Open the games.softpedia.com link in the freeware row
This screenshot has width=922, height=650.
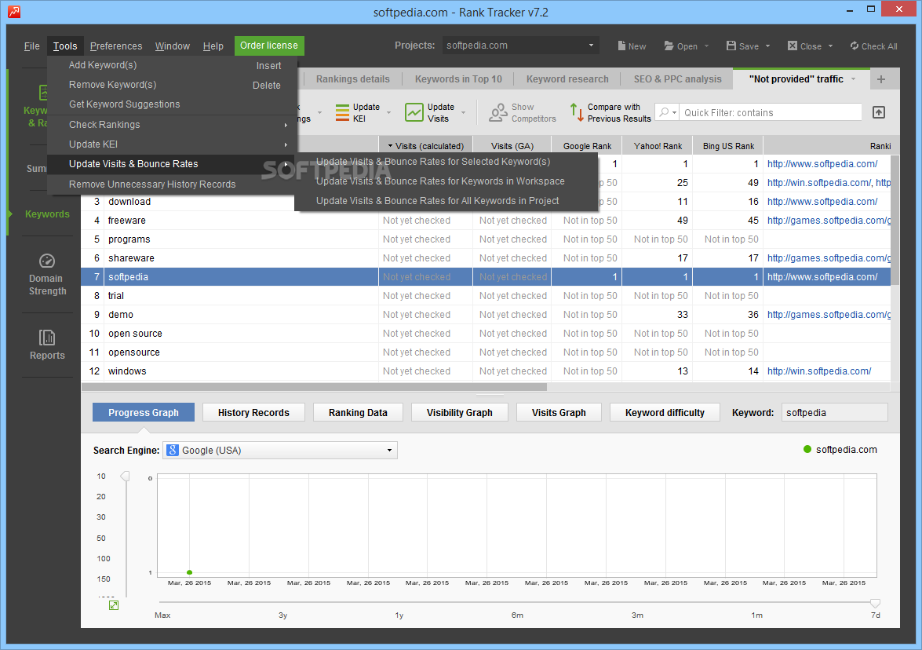829,221
